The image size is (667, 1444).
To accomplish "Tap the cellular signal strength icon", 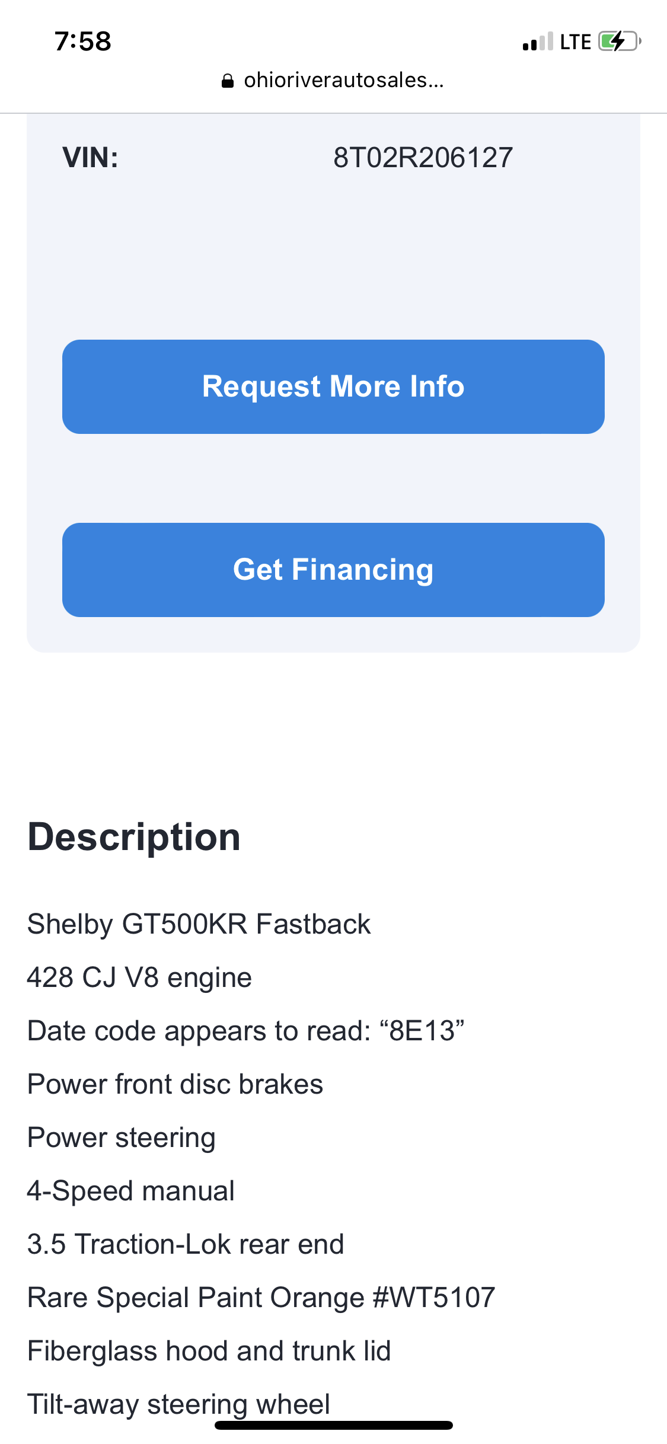I will click(538, 41).
